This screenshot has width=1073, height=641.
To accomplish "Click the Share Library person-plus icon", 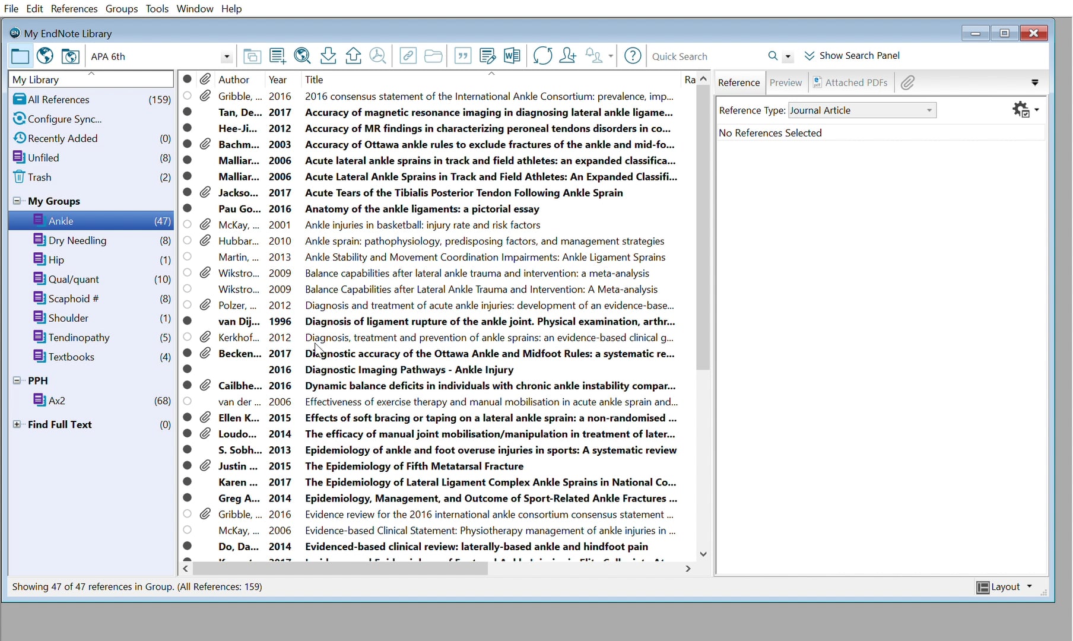I will coord(568,56).
